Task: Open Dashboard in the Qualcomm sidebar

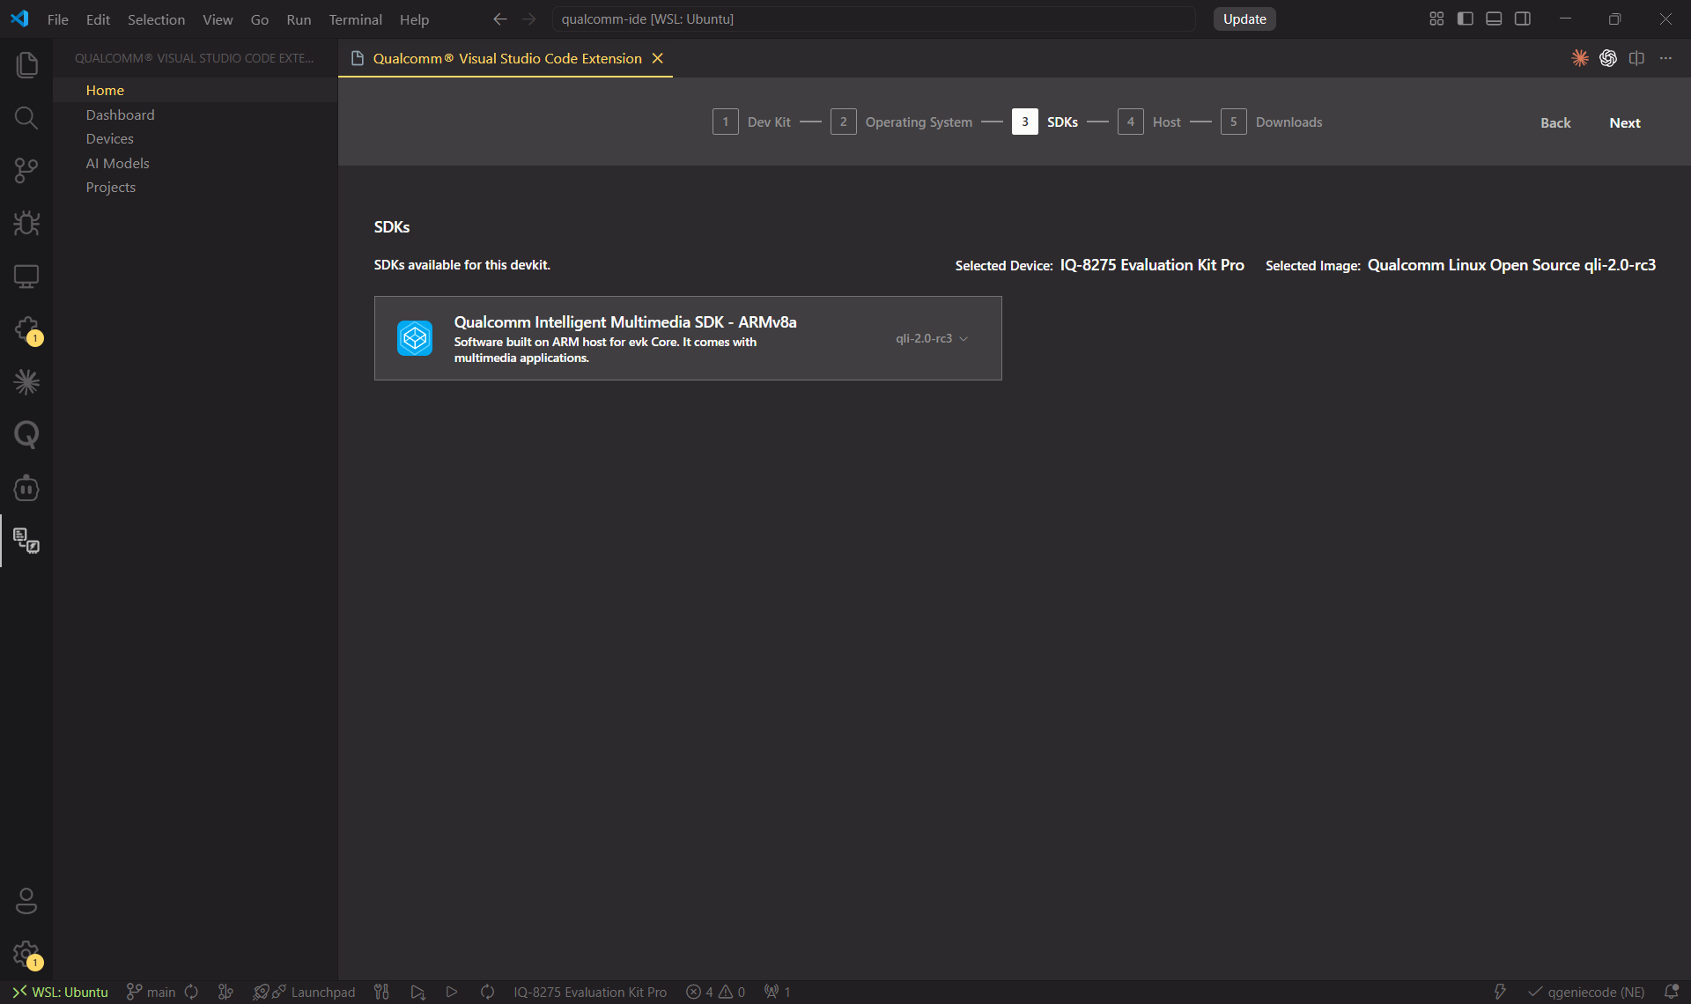Action: [x=195, y=114]
